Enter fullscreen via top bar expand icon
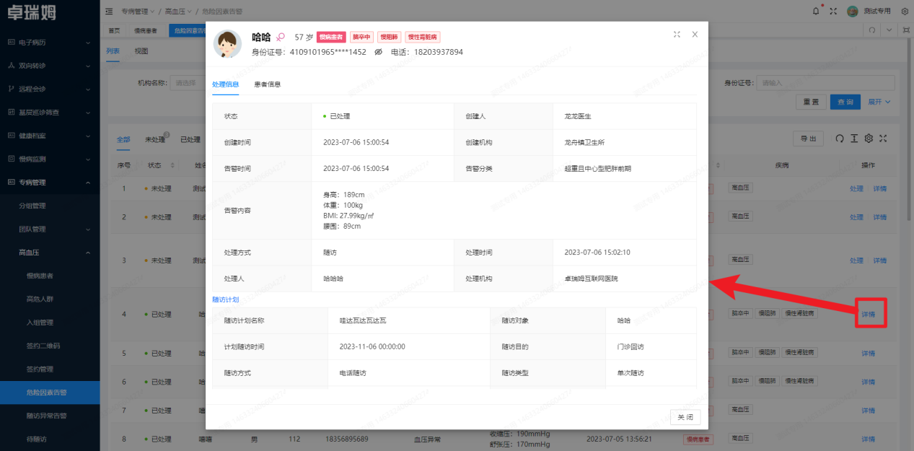This screenshot has height=451, width=914. tap(832, 11)
